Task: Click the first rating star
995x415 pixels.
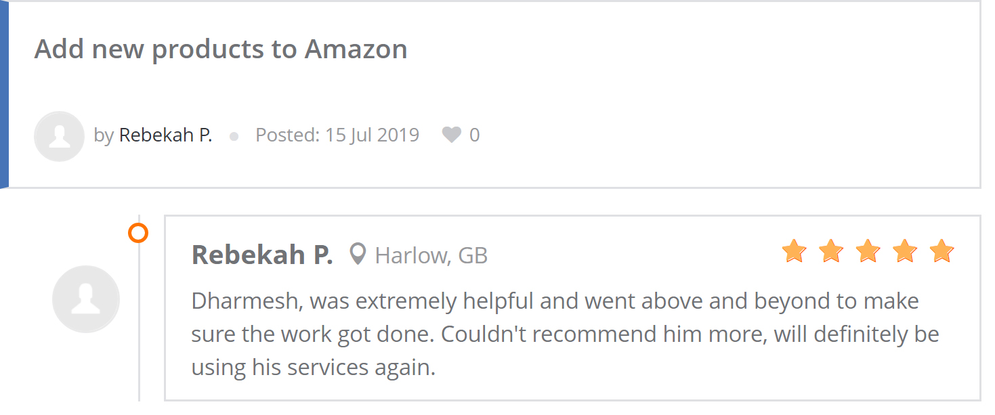Action: [x=794, y=251]
